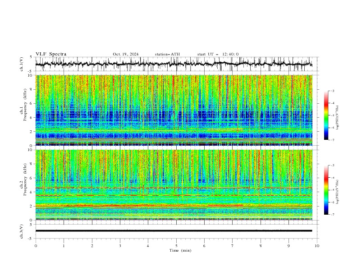The height and width of the screenshot is (276, 357).
Task: Click the ch.1 spectrogram panel
Action: [174, 110]
